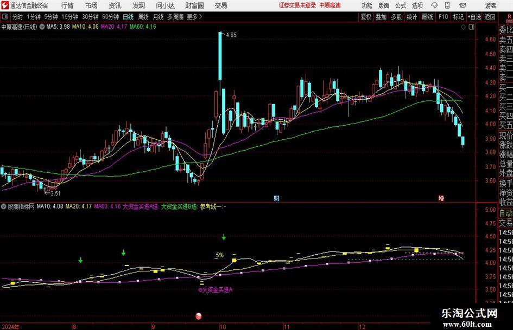Open the 交易 menu

221,5
